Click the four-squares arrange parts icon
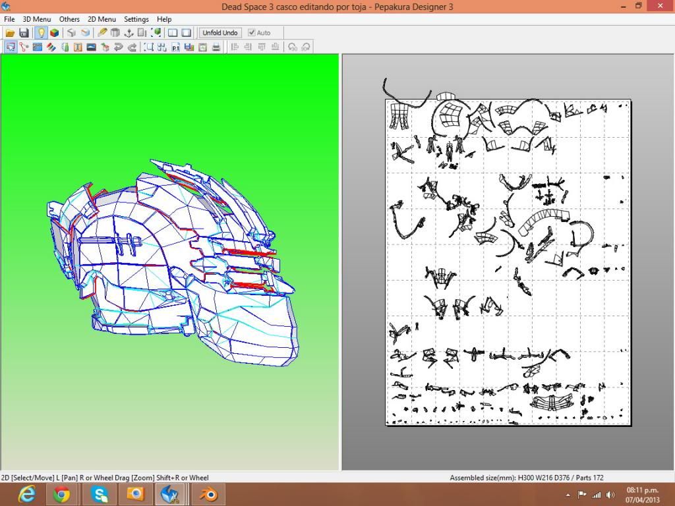 pyautogui.click(x=162, y=47)
